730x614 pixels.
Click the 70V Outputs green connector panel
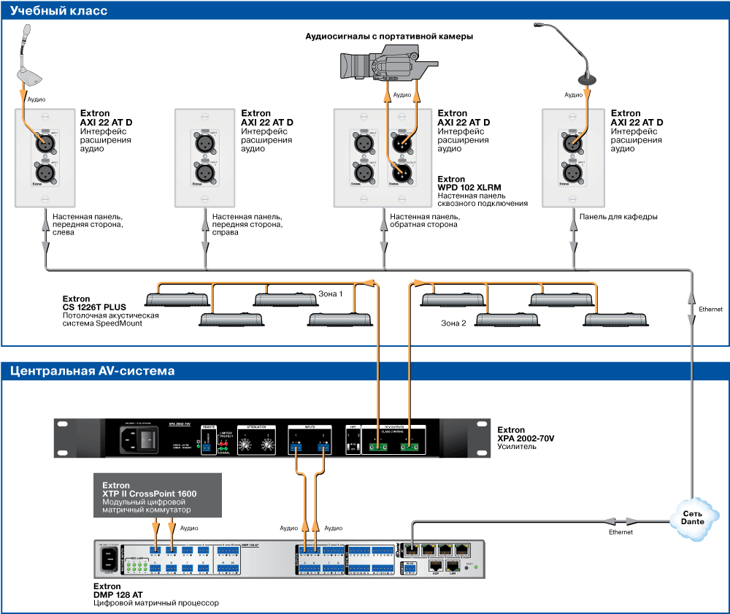coord(393,440)
